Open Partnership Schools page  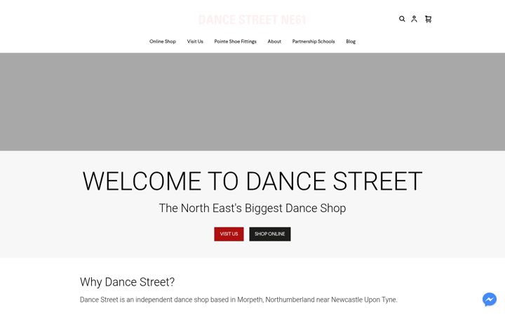(x=314, y=41)
